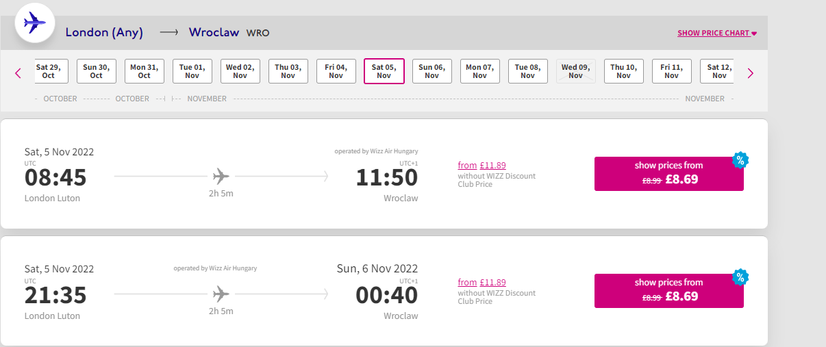Select the Thu 10, Nov date
This screenshot has width=826, height=347.
tap(624, 71)
